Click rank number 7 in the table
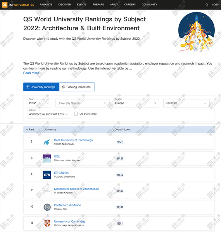Viewport: 221px width, 232px height. click(x=31, y=190)
